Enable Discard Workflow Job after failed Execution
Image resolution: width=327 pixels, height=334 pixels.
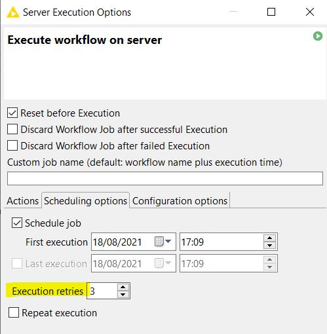[12, 145]
